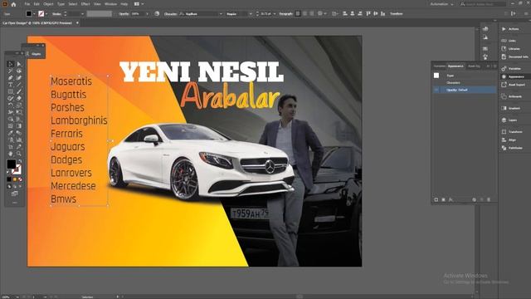Choose the Pen tool
The image size is (531, 299).
tap(10, 78)
